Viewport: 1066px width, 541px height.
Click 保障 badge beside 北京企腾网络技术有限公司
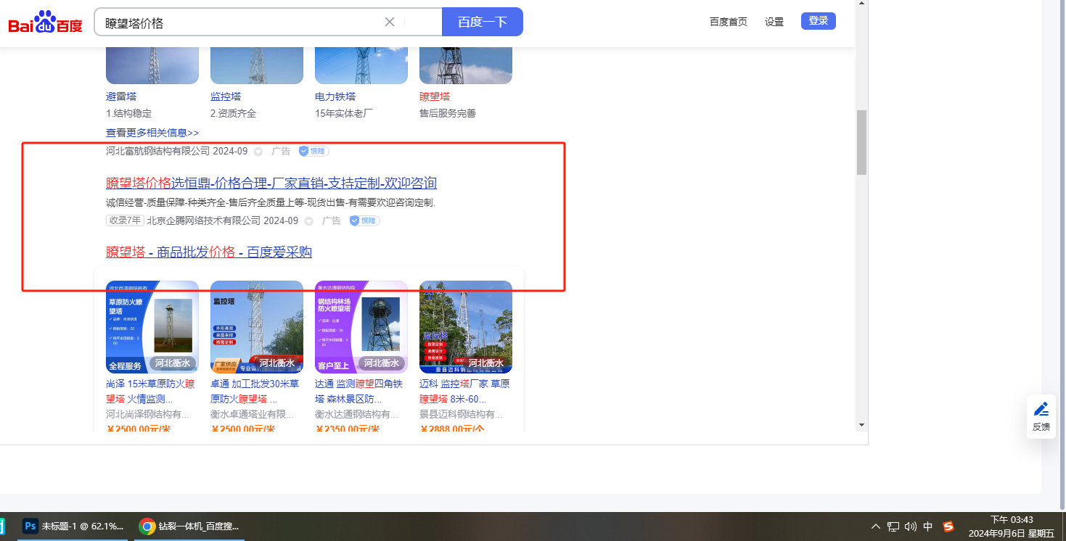364,220
